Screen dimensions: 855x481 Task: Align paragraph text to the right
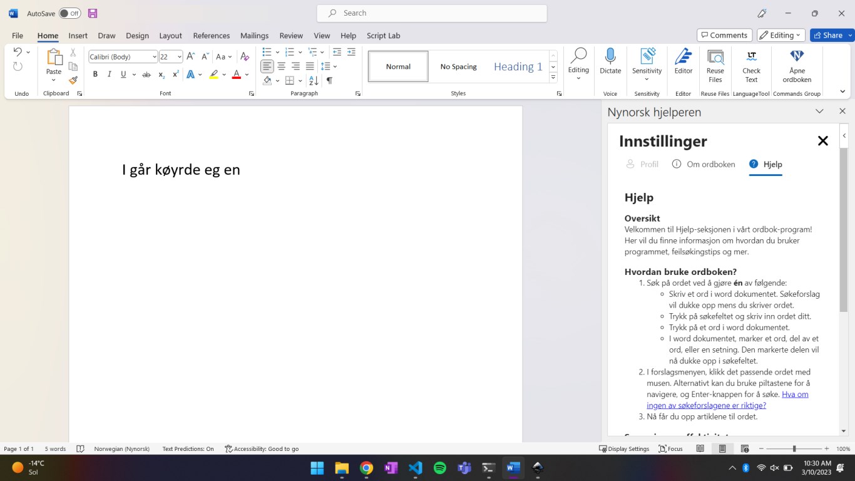(x=295, y=66)
